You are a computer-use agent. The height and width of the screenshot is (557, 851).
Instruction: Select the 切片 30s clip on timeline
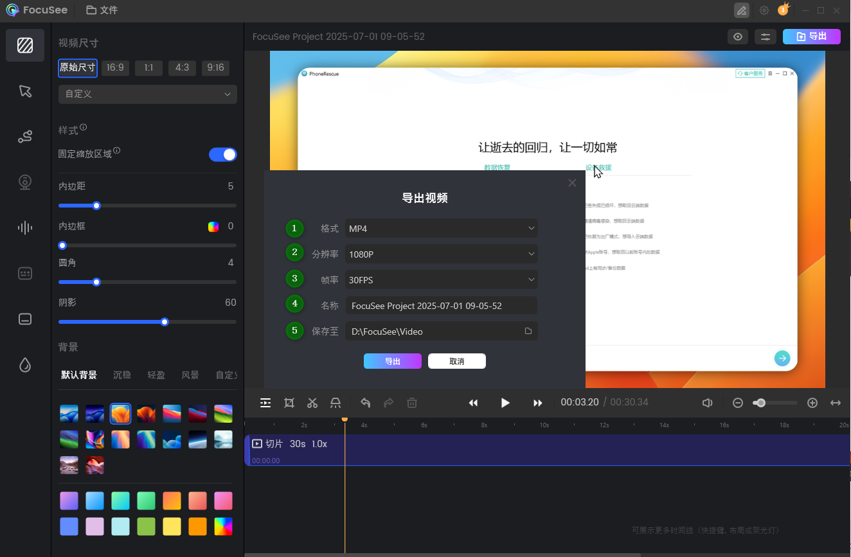(548, 450)
